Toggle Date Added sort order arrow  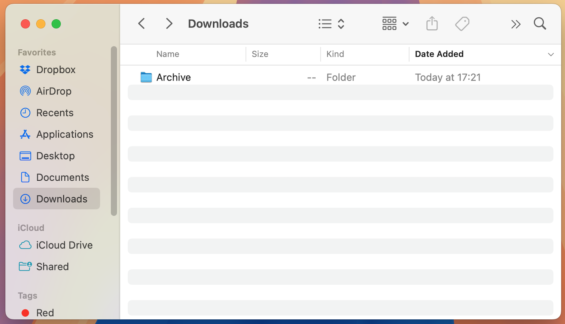pyautogui.click(x=551, y=54)
